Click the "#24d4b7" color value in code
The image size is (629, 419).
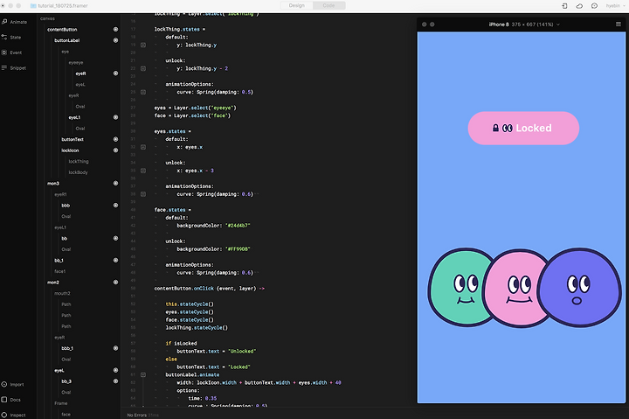pyautogui.click(x=238, y=226)
